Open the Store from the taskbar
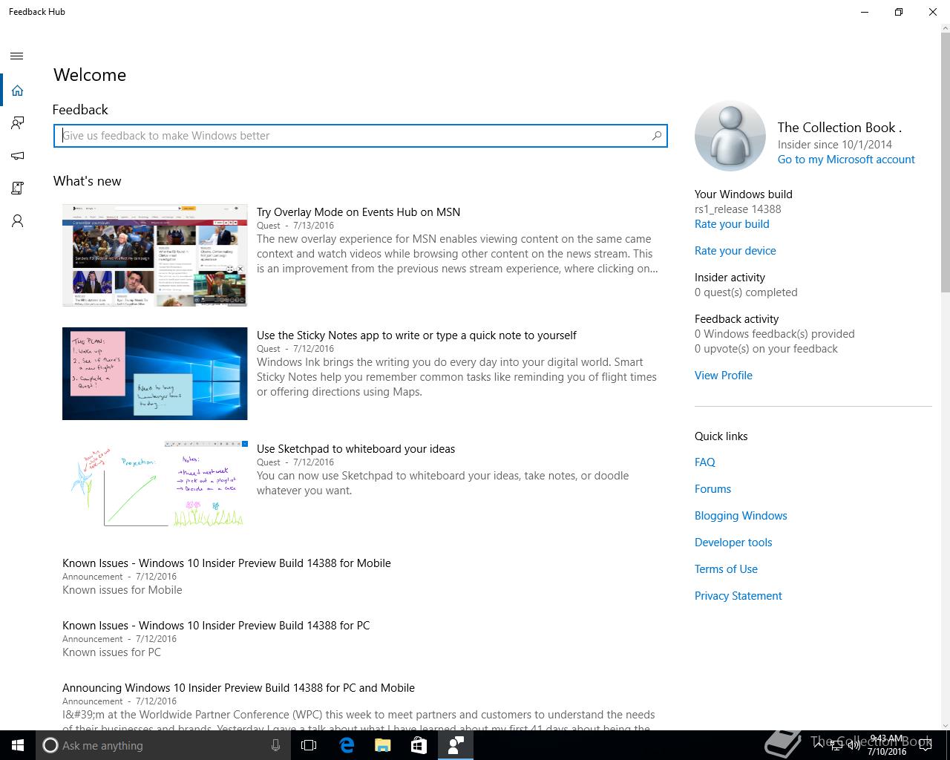This screenshot has height=760, width=950. point(419,745)
